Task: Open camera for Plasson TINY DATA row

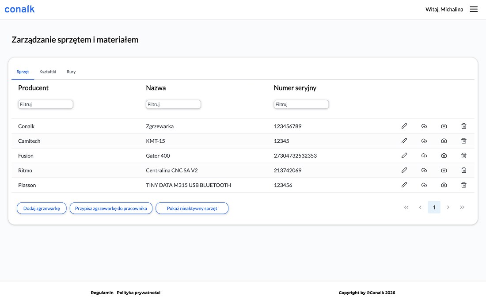Action: click(444, 185)
